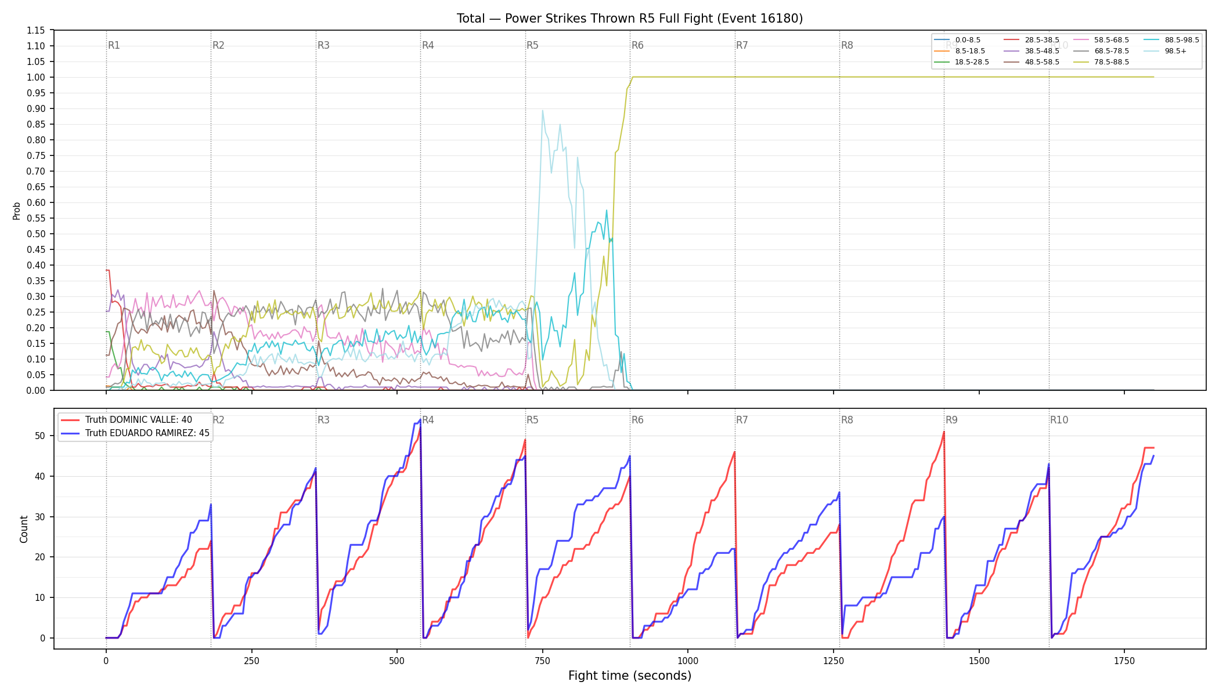Select the 0.30 probability tick label
This screenshot has width=1219, height=696.
pos(36,296)
